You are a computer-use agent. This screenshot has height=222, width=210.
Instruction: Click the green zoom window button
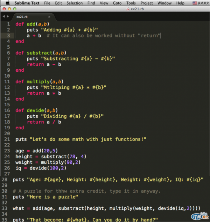(x=15, y=9)
